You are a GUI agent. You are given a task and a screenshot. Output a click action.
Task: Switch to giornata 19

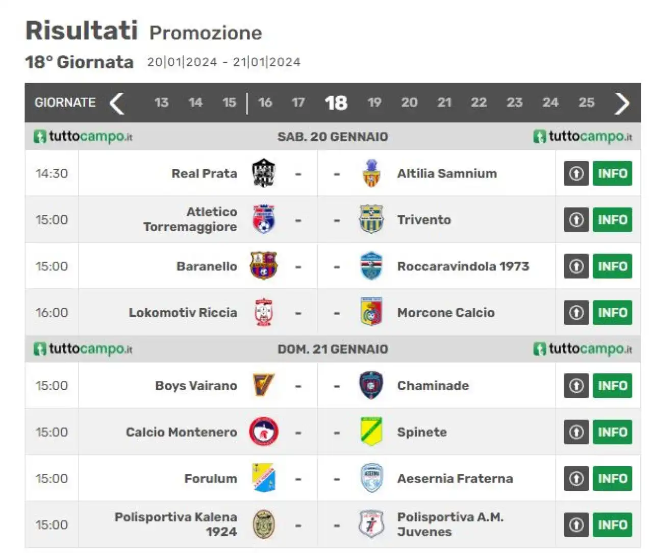(x=374, y=103)
